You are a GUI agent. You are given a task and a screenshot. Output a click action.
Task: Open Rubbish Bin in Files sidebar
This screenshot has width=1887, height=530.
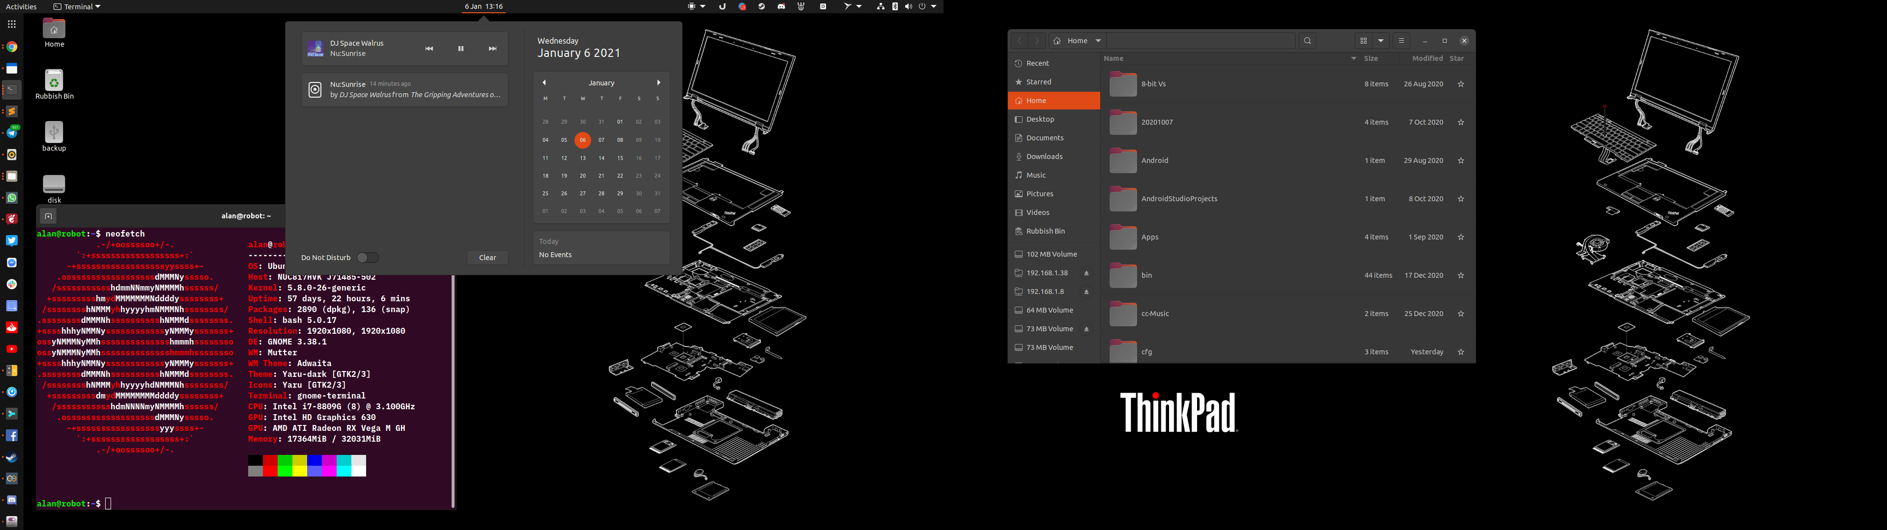point(1054,231)
